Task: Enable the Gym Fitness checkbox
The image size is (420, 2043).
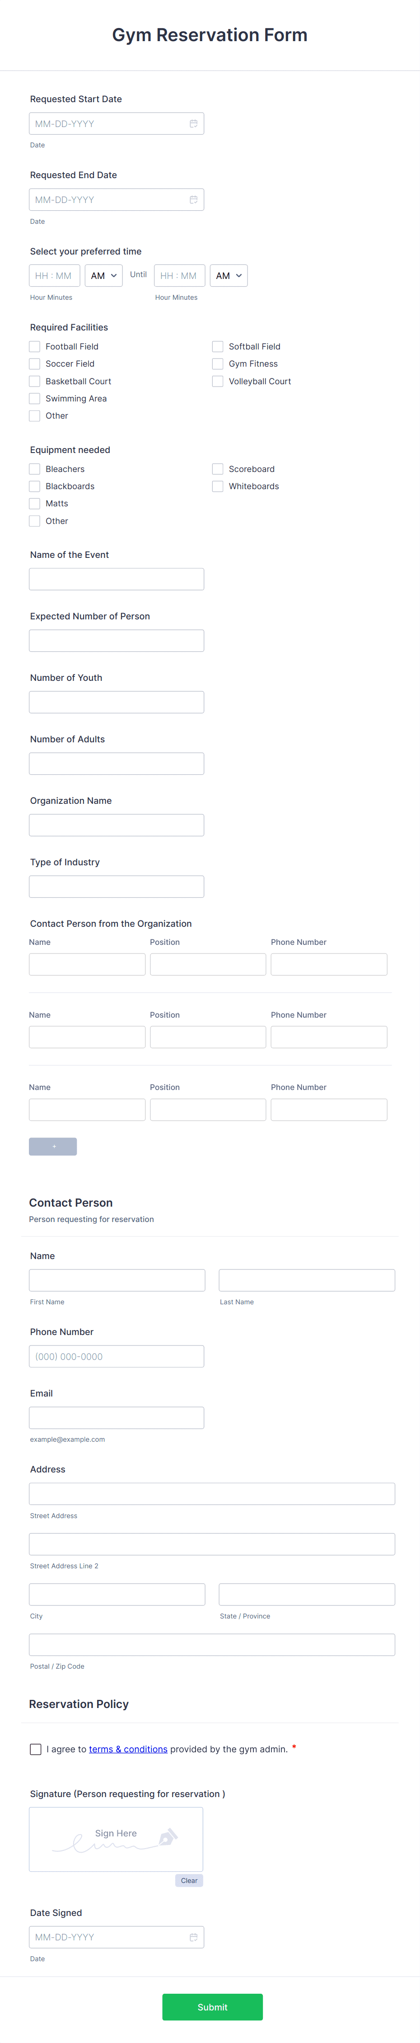Action: [218, 363]
